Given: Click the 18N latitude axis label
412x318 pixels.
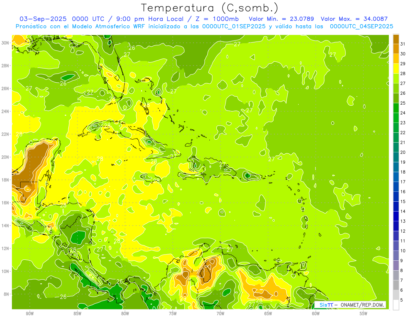Looking at the screenshot, I should (5, 180).
